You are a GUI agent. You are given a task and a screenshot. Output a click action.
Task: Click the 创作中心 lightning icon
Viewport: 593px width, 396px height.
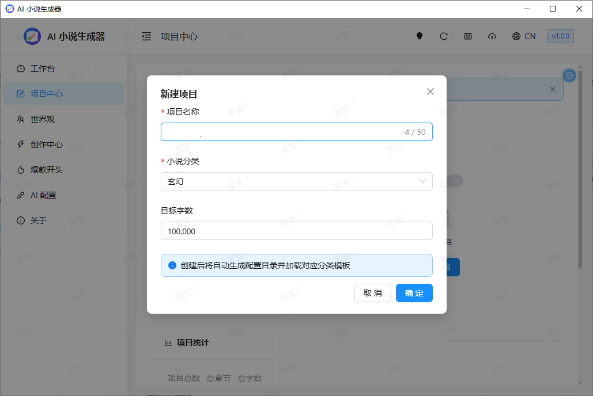point(21,144)
